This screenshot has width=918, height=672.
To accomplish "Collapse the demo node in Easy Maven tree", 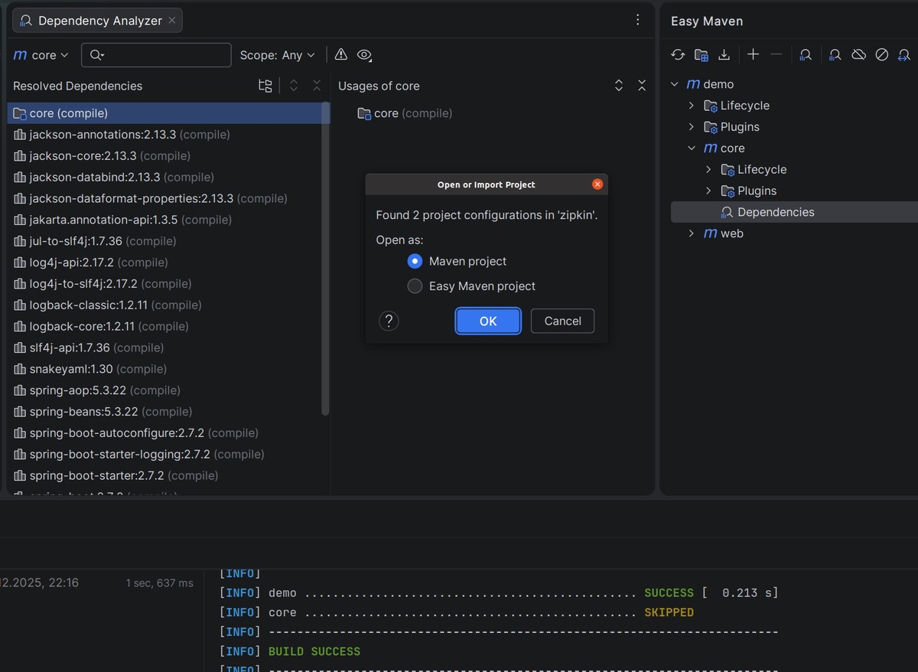I will (x=675, y=84).
